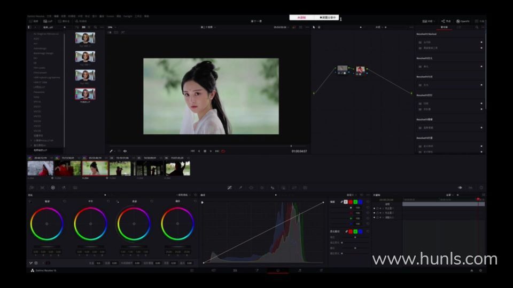Select the LUT tab in toolbar

(x=48, y=21)
